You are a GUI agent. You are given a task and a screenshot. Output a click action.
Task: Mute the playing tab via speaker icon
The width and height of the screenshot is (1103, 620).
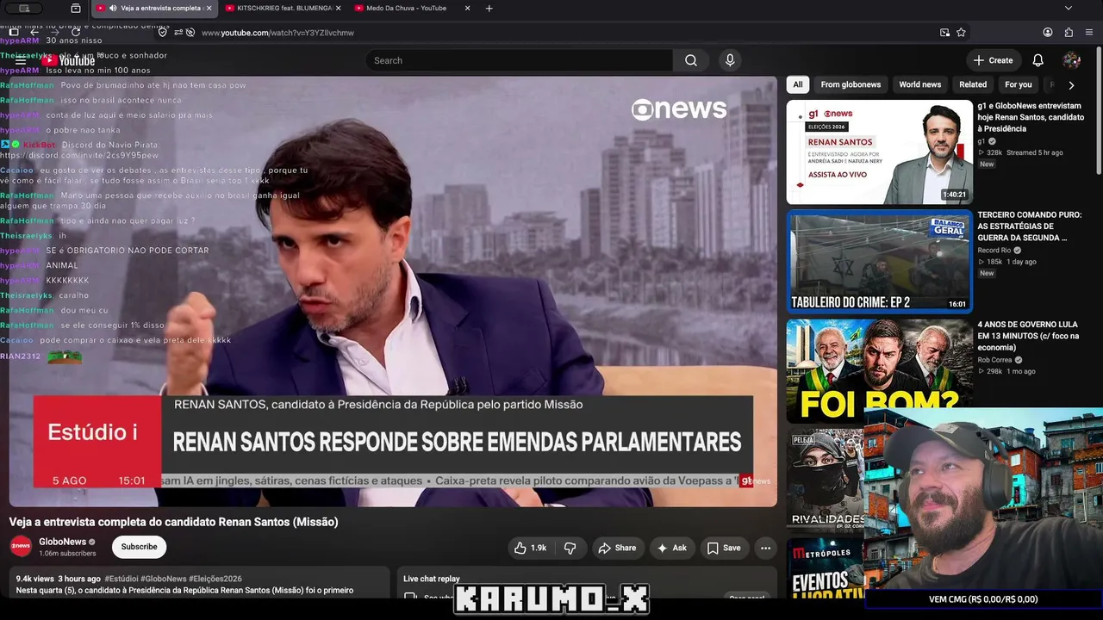(113, 9)
